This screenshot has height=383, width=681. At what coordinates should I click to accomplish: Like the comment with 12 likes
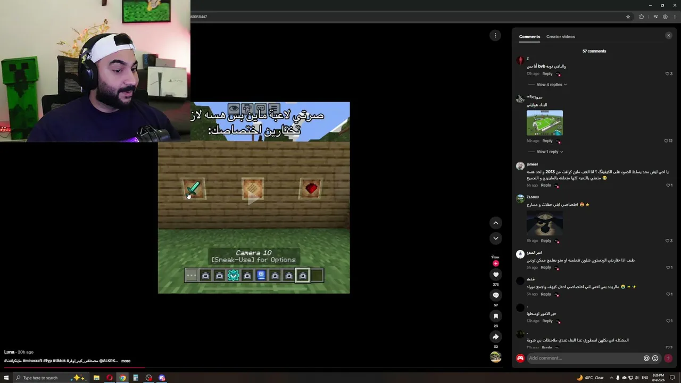[x=666, y=141]
